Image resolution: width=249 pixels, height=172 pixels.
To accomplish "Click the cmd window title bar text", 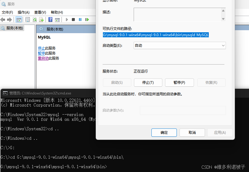I will [x=40, y=93].
